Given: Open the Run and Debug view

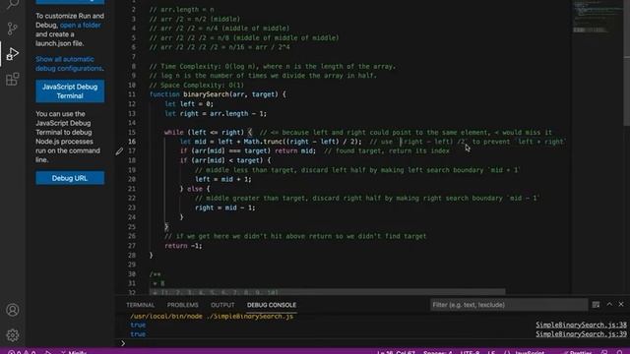Looking at the screenshot, I should tap(13, 54).
